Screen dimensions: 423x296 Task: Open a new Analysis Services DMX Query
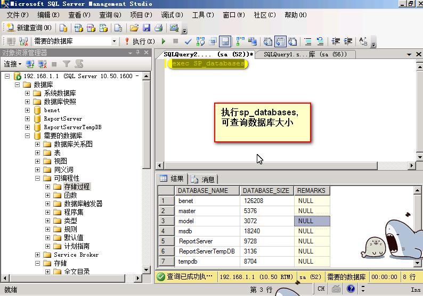click(x=91, y=28)
